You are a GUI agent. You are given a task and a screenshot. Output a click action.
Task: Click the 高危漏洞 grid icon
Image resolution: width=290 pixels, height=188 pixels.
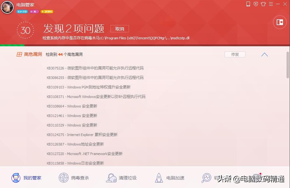(x=19, y=54)
